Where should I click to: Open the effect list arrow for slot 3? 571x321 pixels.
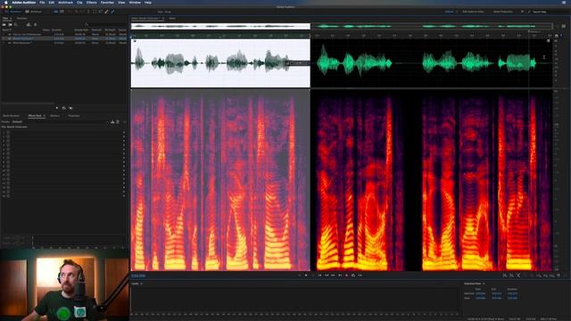click(124, 141)
